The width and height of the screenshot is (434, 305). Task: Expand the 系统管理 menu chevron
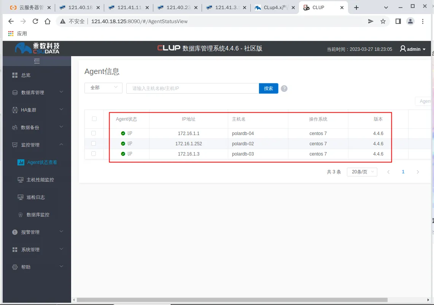click(x=62, y=249)
